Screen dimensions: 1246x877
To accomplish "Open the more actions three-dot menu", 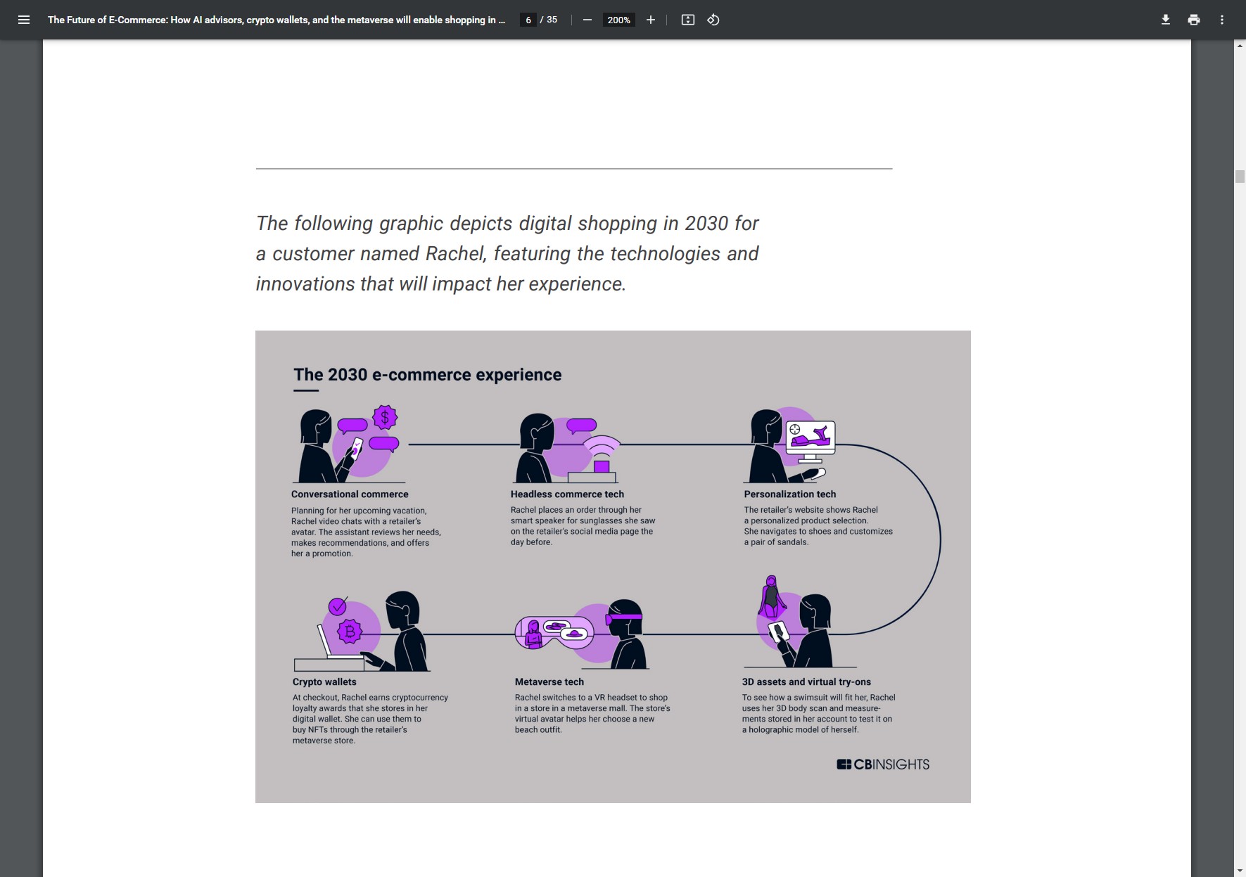I will tap(1222, 20).
